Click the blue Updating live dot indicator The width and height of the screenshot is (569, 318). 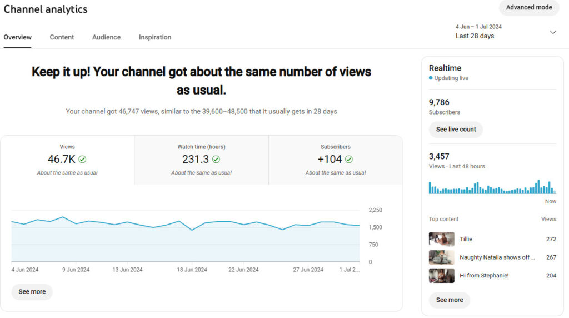click(431, 78)
